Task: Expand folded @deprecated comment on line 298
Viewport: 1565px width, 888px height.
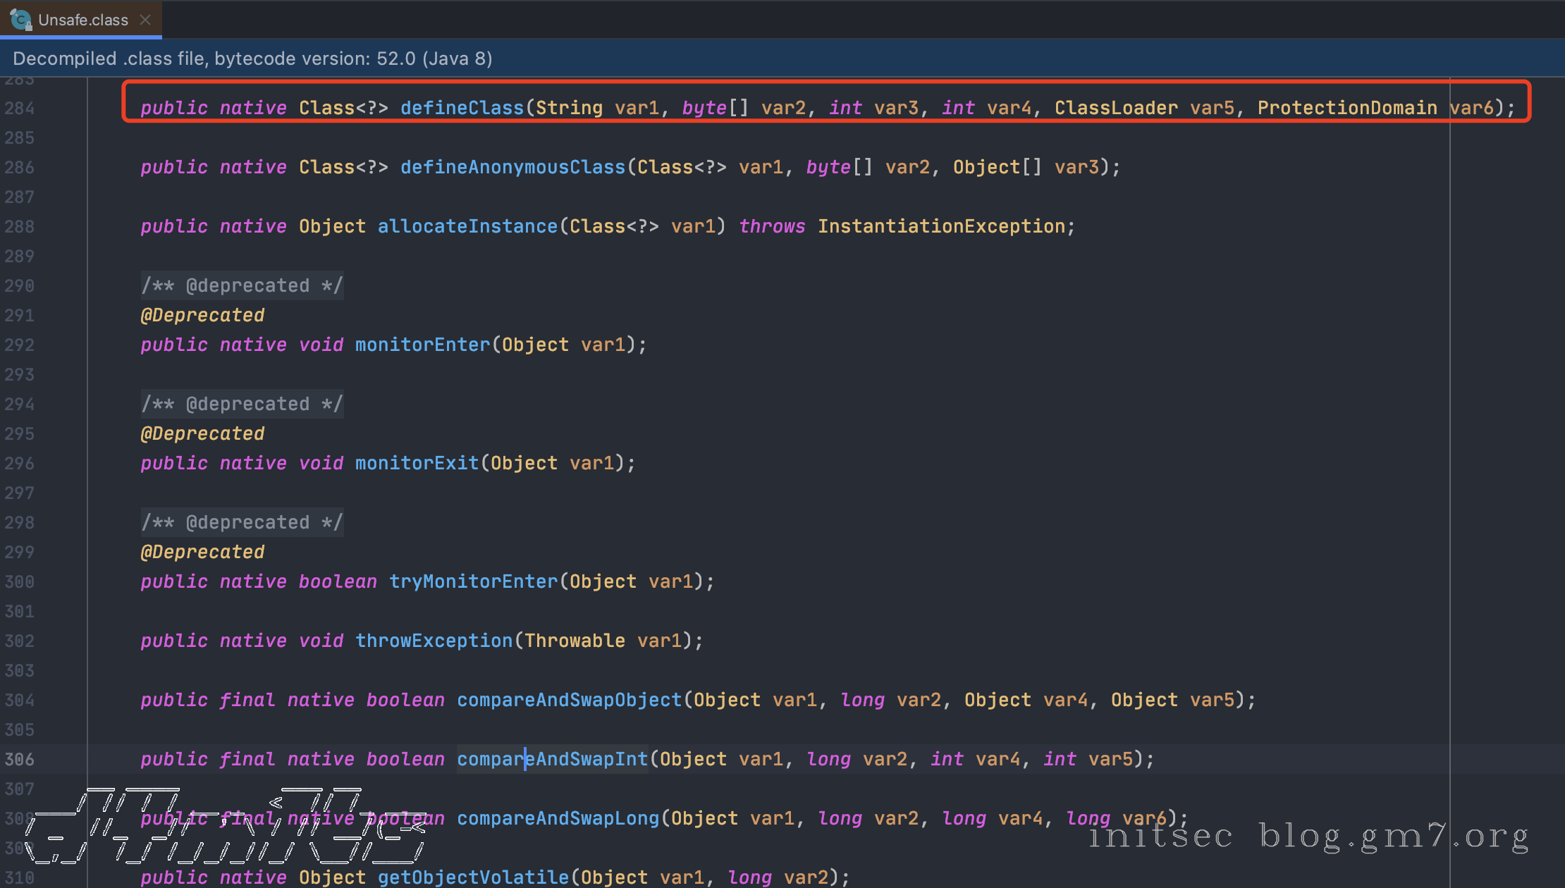Action: pyautogui.click(x=242, y=522)
